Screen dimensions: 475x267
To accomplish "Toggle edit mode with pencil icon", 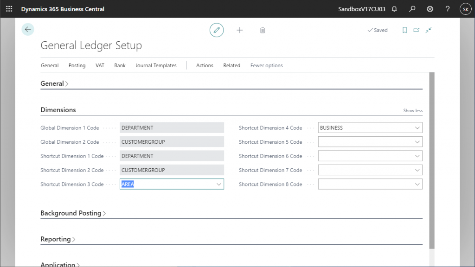I will [217, 30].
